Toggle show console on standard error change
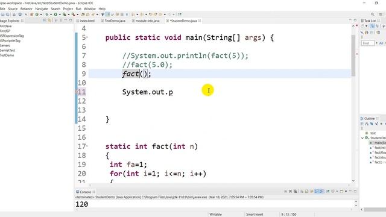The width and height of the screenshot is (386, 217). [x=321, y=191]
